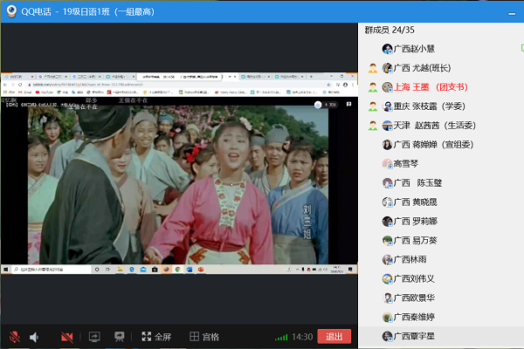Select member name 广西 蒋婵婵 (宣组委)

(433, 145)
